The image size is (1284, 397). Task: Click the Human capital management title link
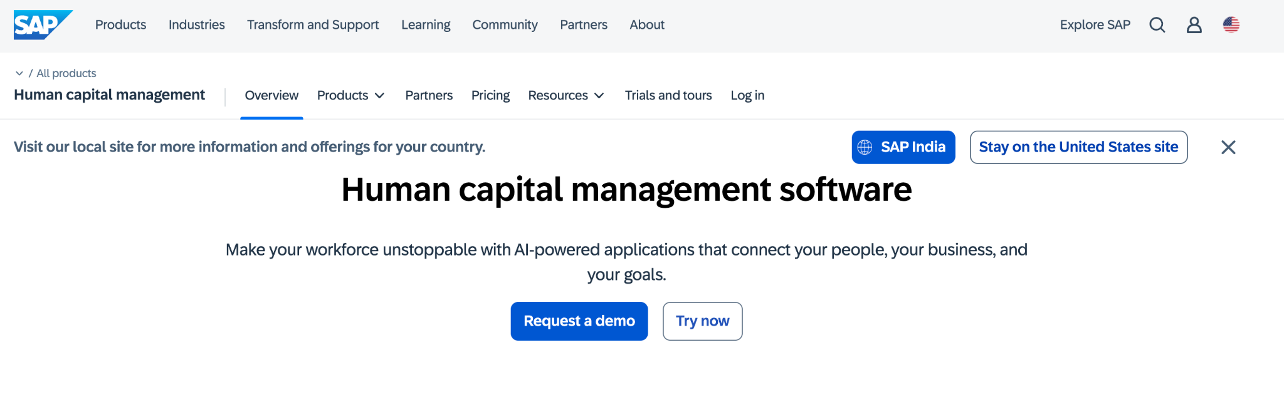point(109,95)
